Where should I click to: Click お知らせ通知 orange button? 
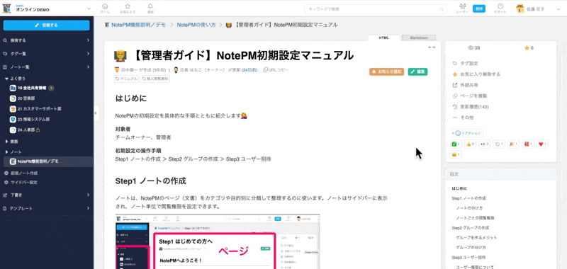click(x=386, y=72)
